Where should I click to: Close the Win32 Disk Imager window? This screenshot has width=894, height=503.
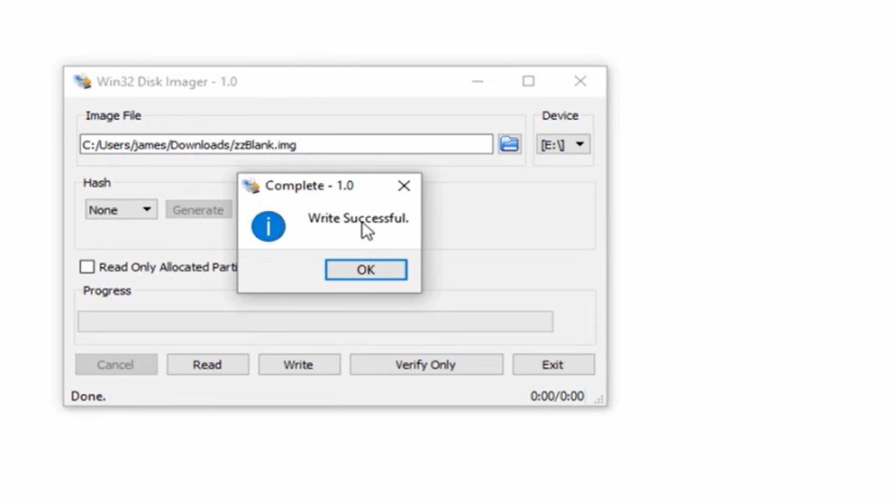click(x=579, y=81)
